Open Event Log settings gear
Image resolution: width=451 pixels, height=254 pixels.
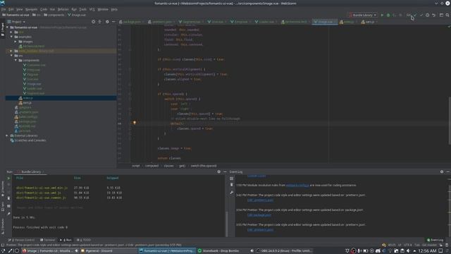[442, 171]
